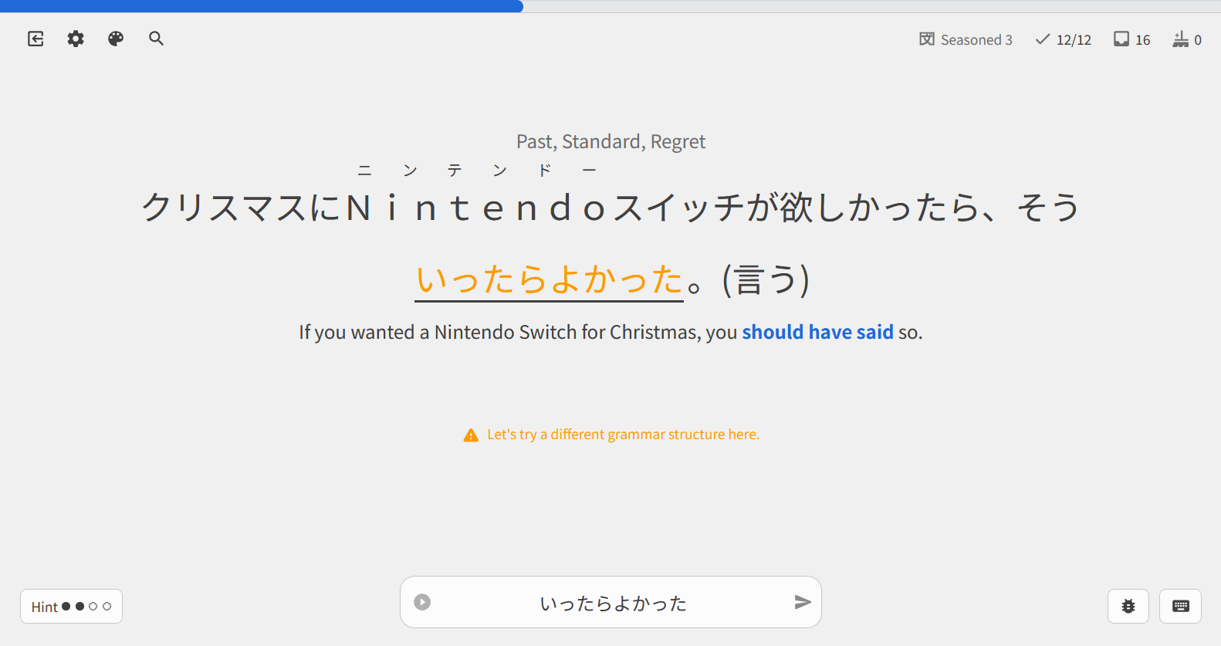This screenshot has height=646, width=1221.
Task: Click the (言う) verb prompt
Action: [x=766, y=279]
